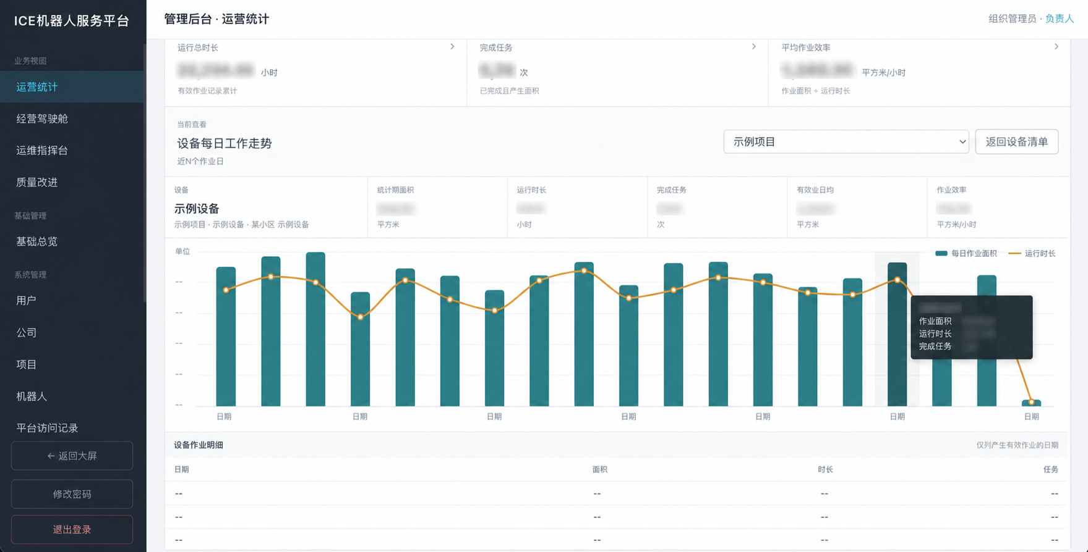Open the 示例项目 project dropdown
This screenshot has height=552, width=1088.
846,141
